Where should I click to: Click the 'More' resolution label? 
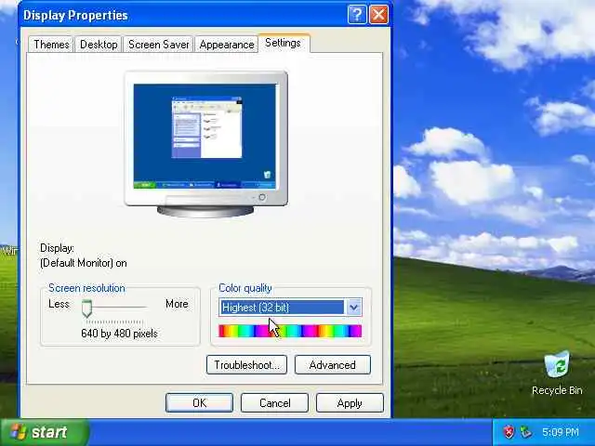(177, 304)
